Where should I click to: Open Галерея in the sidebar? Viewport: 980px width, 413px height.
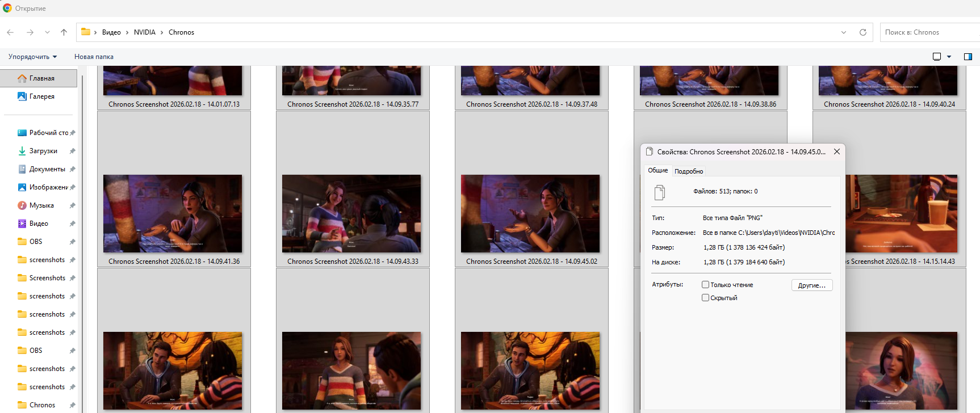[x=39, y=96]
